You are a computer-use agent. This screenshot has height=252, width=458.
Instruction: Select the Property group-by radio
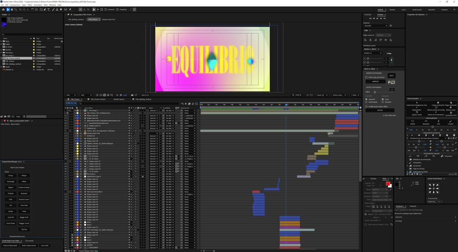coord(383,102)
